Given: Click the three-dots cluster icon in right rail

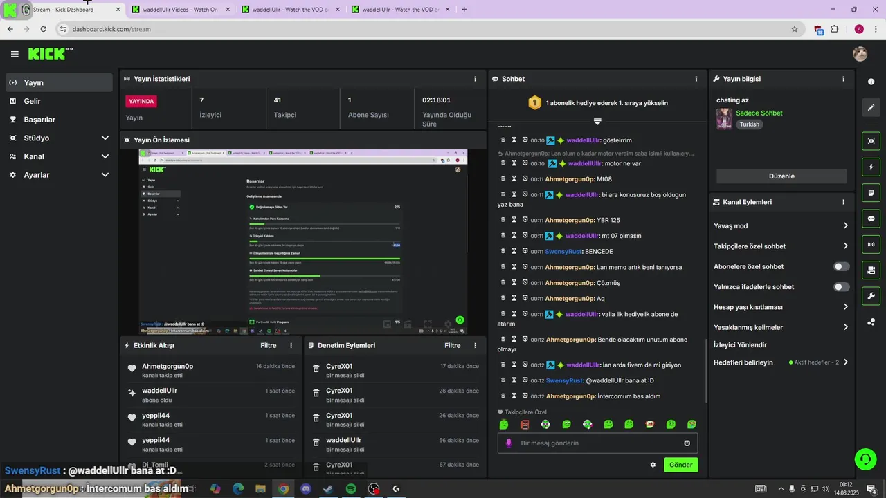Looking at the screenshot, I should tap(871, 322).
